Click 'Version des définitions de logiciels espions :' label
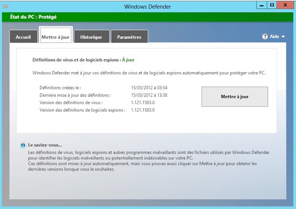Viewport: 296px width, 209px height. tap(83, 110)
